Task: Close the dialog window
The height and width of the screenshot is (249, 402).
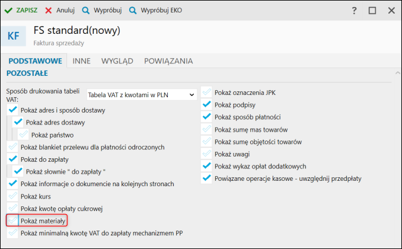Action: point(391,11)
